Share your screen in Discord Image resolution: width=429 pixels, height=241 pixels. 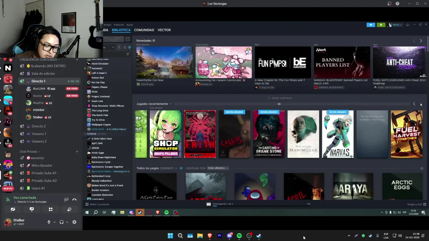[x=32, y=209]
